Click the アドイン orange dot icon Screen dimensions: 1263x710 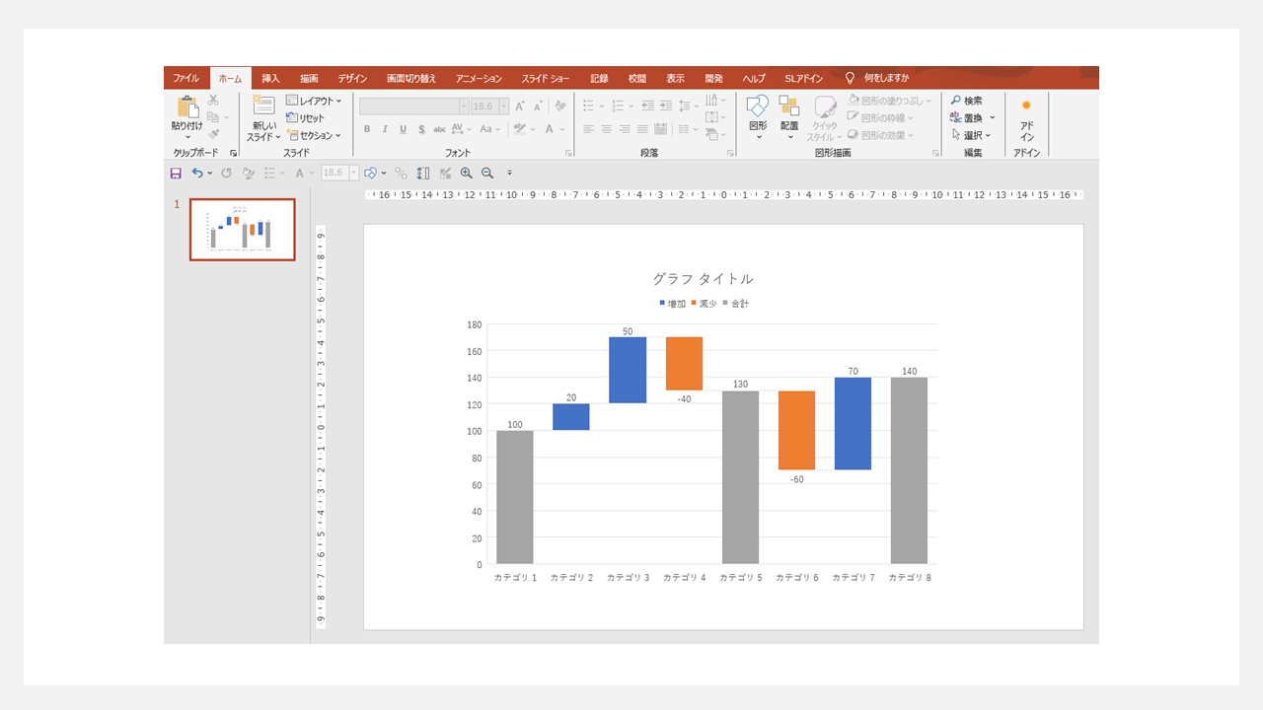point(1026,105)
